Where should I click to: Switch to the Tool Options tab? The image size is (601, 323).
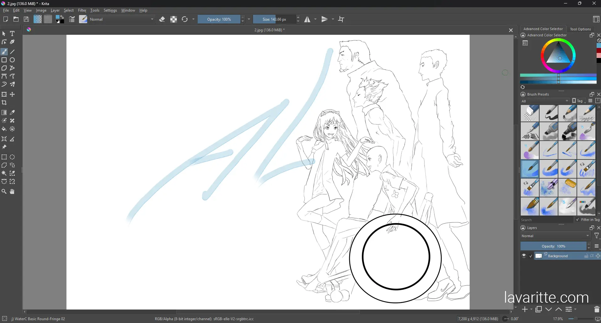[580, 29]
